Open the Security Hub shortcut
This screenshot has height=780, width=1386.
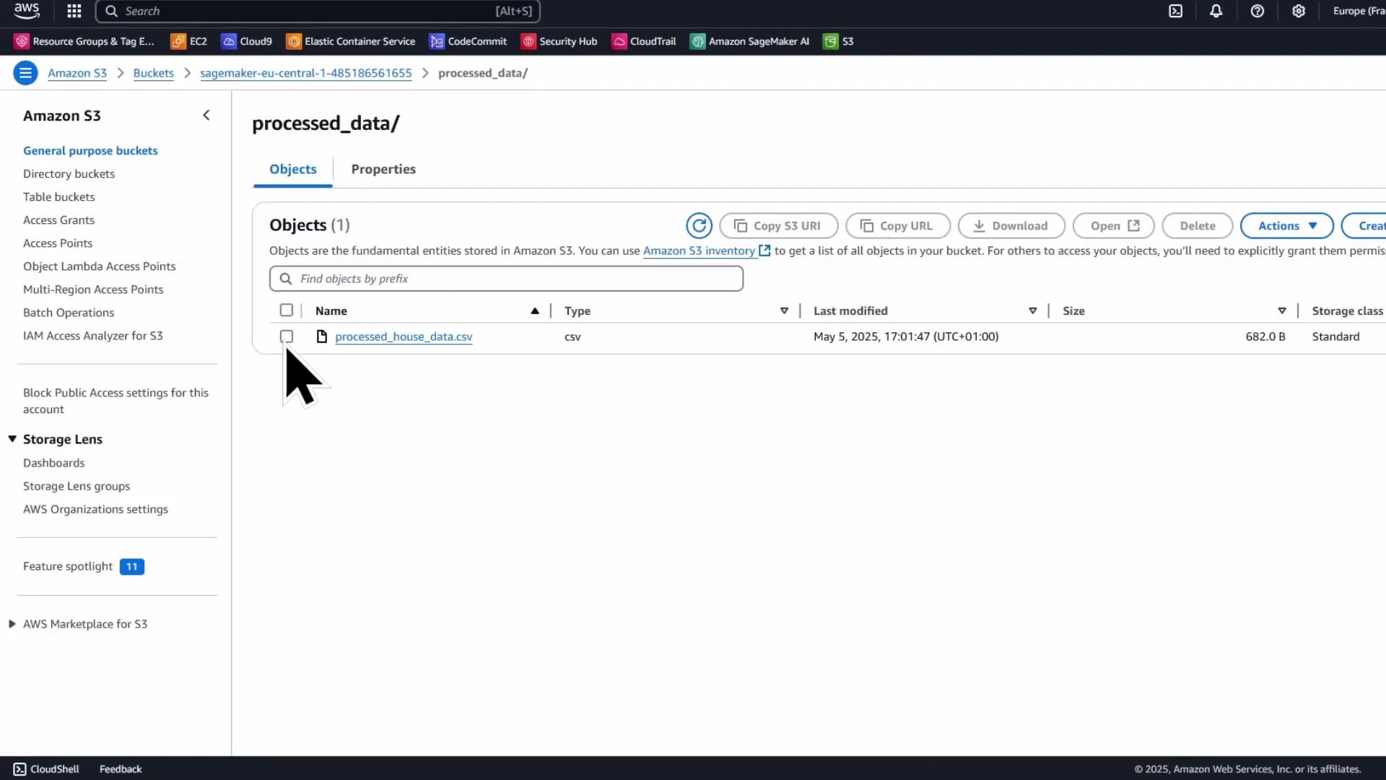tap(559, 41)
